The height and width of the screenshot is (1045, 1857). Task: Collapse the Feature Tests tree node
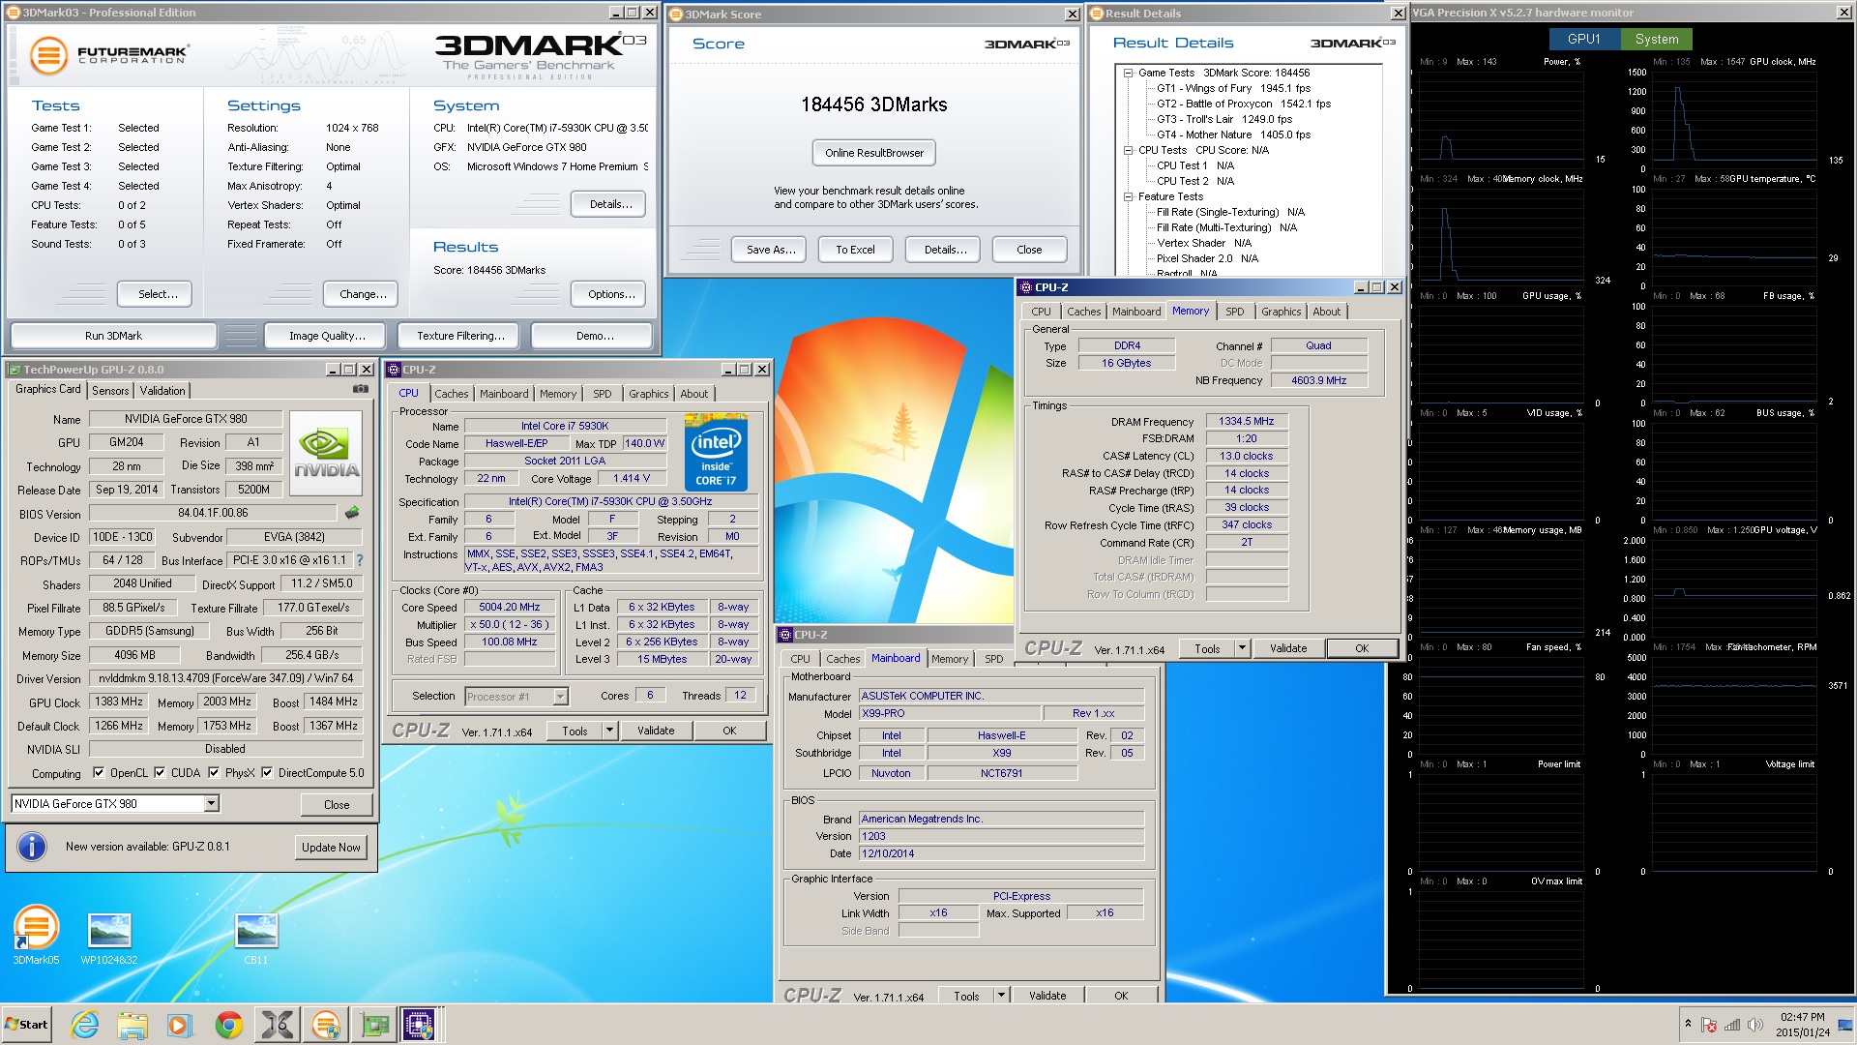pyautogui.click(x=1128, y=196)
